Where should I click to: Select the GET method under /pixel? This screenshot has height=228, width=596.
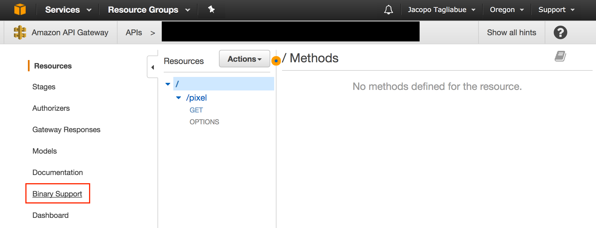(196, 110)
